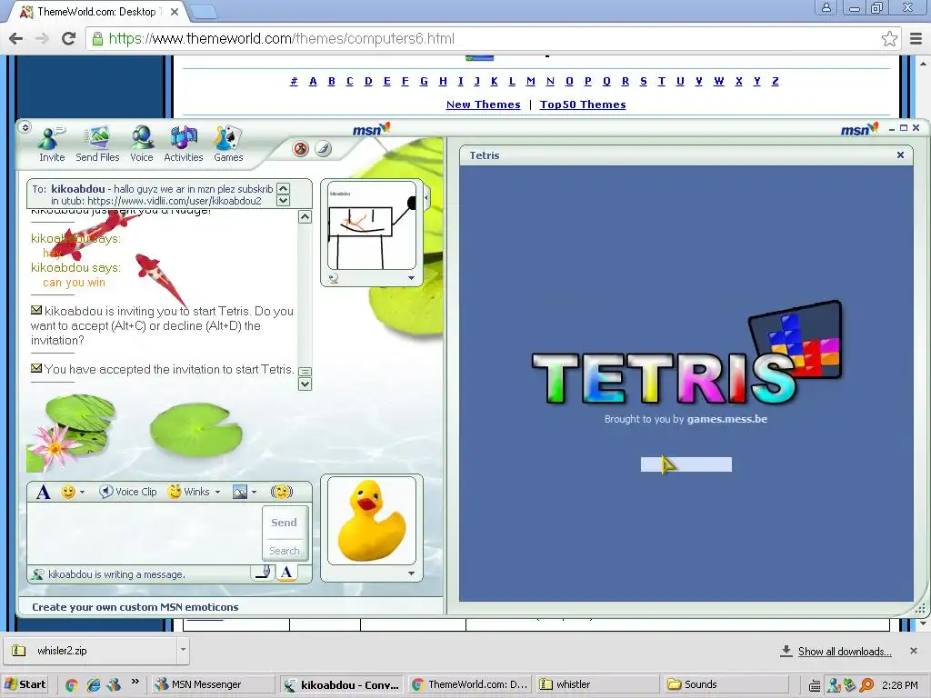Screen dimensions: 931x698
Task: Click chat history scroll up arrow
Action: click(305, 216)
